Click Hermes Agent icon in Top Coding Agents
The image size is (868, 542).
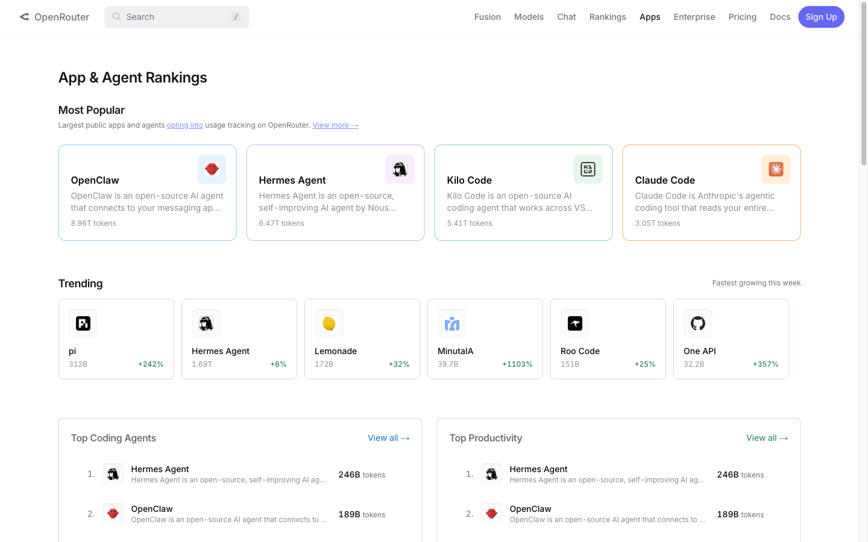click(113, 474)
